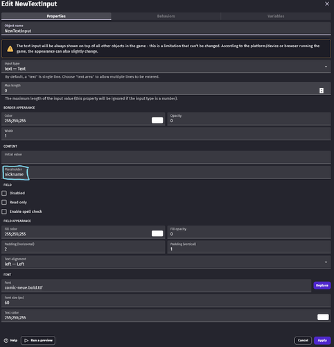This screenshot has width=334, height=347.
Task: Click the Placeholder field containing nickname
Action: [166, 172]
